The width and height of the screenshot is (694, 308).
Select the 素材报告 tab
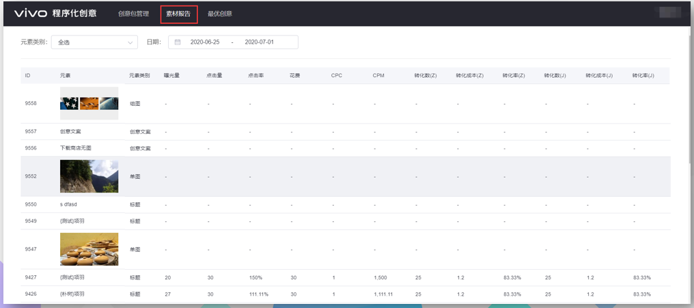(179, 14)
